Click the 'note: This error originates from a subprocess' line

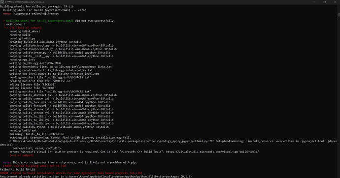pos(70,162)
